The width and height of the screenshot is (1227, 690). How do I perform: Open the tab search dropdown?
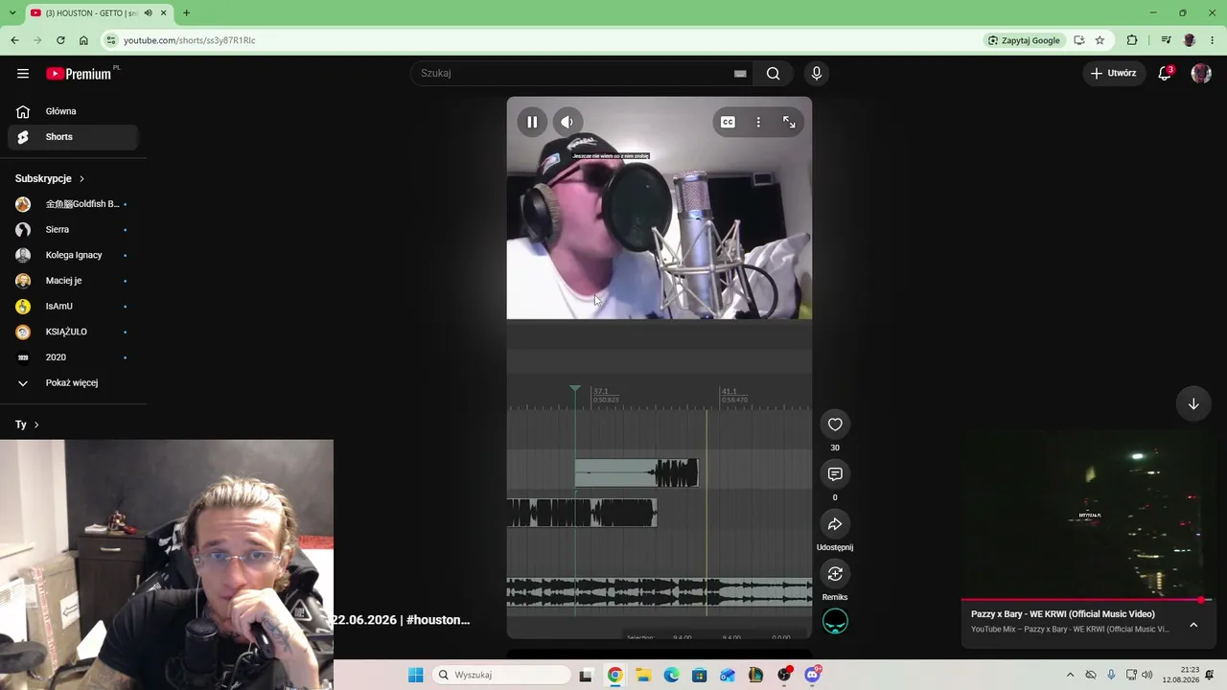(x=13, y=13)
